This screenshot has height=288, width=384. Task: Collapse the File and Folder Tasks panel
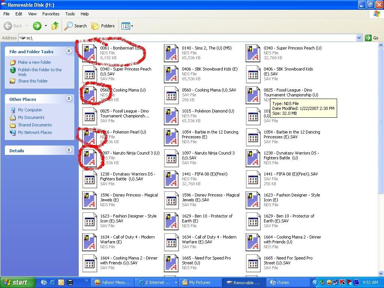(69, 51)
